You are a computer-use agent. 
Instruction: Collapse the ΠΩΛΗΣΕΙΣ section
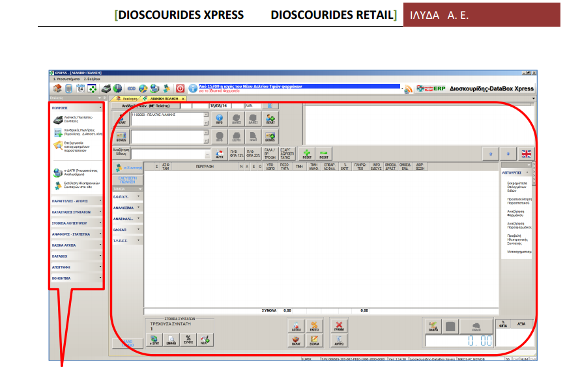(76, 108)
